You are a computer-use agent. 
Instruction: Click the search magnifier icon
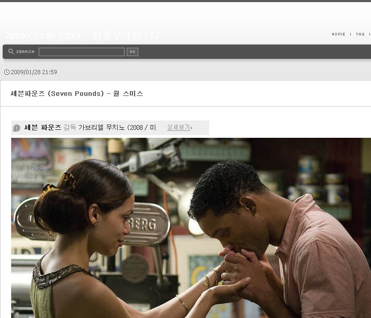point(11,51)
